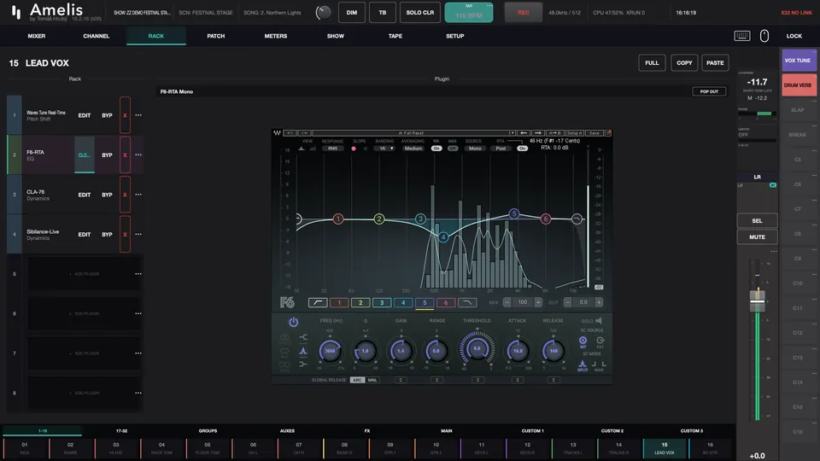
Task: Switch to the CHANNEL tab
Action: tap(97, 36)
